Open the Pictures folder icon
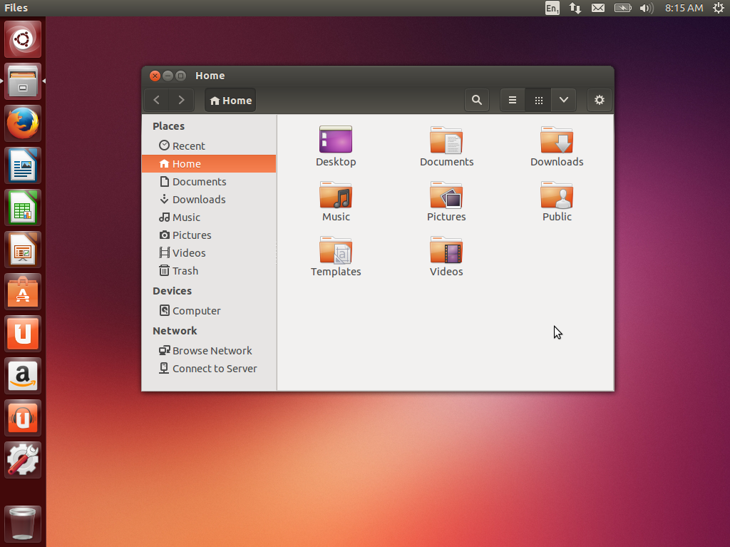730x547 pixels. tap(446, 194)
